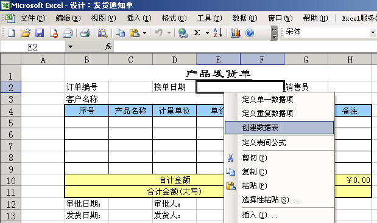This screenshot has width=377, height=223.
Task: Open the 插入(I) menu
Action: (x=139, y=18)
